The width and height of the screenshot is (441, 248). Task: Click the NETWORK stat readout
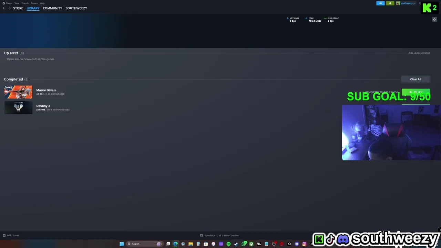click(x=293, y=20)
